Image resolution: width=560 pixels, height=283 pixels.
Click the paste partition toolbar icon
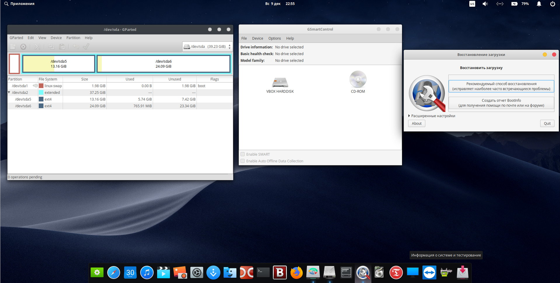coord(62,47)
